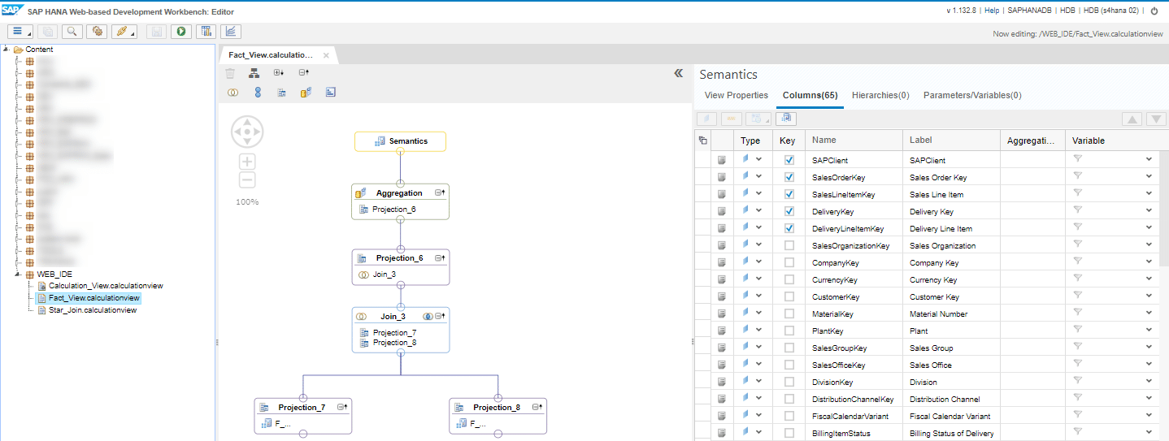Click the Auto Layout icon in editor toolbar

pos(254,73)
